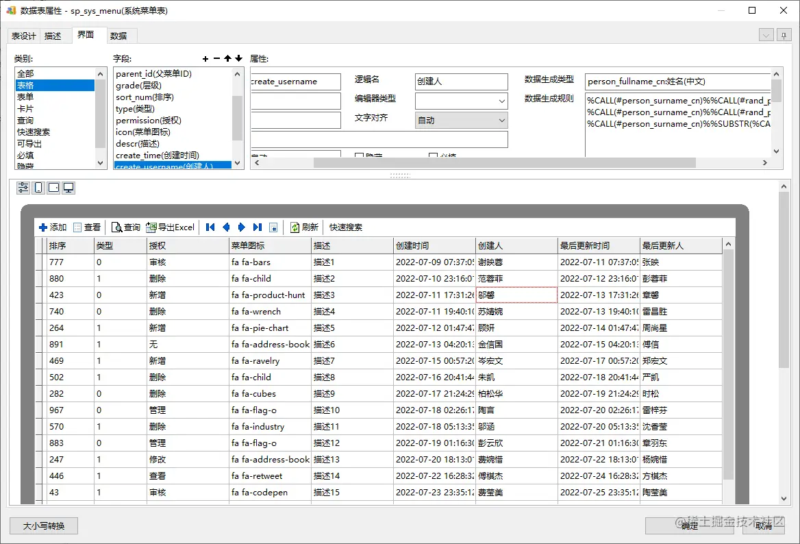This screenshot has width=800, height=544.
Task: Click the 添加 add button
Action: [53, 227]
